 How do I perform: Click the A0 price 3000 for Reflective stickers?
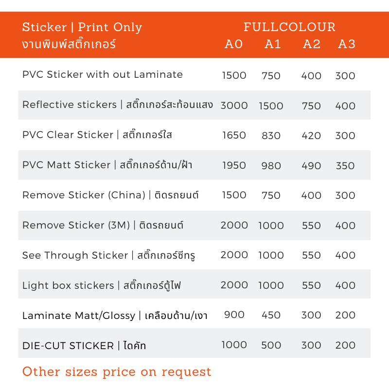point(234,106)
